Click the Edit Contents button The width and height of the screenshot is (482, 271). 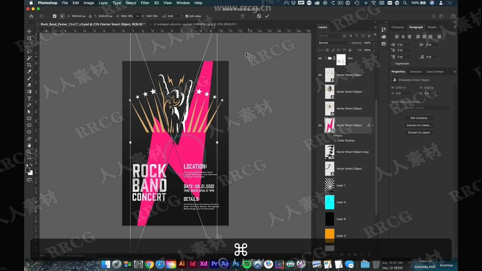[419, 118]
